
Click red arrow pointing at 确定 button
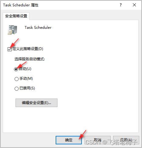(82, 135)
